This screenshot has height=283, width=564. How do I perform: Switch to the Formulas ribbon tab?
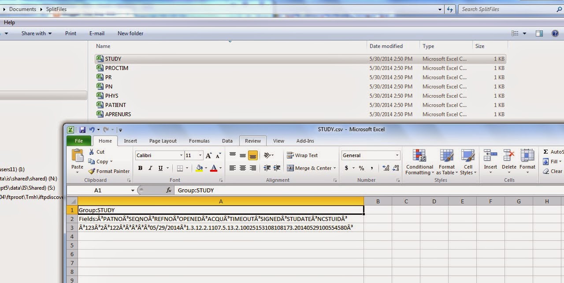pos(199,140)
